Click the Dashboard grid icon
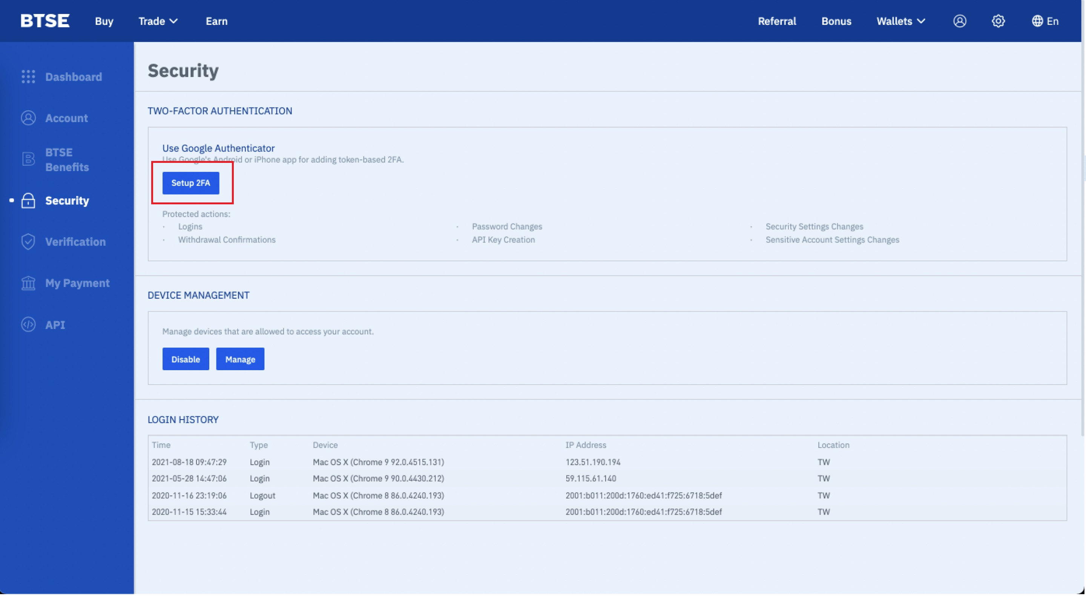This screenshot has width=1086, height=596. click(28, 77)
